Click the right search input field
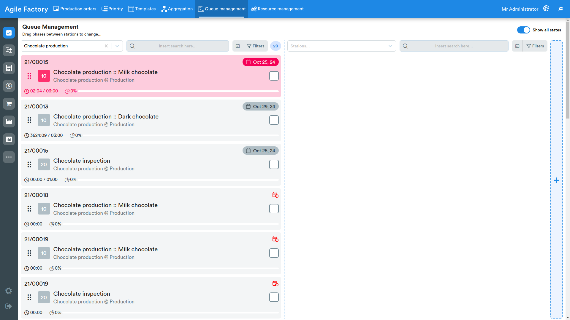 [454, 46]
